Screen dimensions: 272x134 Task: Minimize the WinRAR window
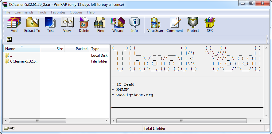243,3
